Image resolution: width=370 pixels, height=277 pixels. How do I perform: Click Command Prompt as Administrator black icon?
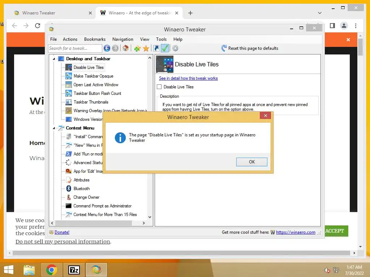coord(69,206)
